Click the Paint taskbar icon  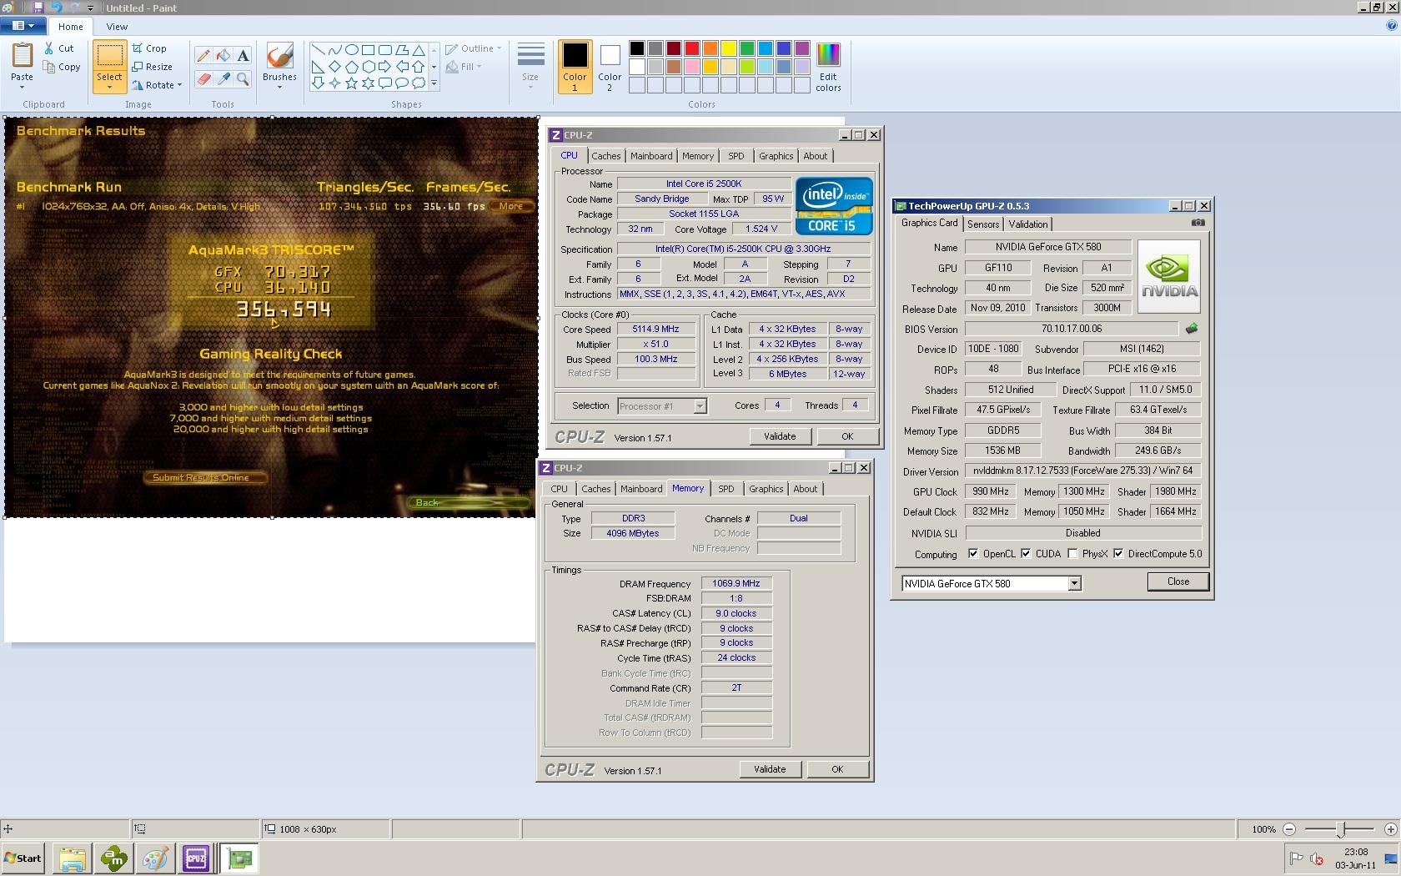[x=155, y=858]
